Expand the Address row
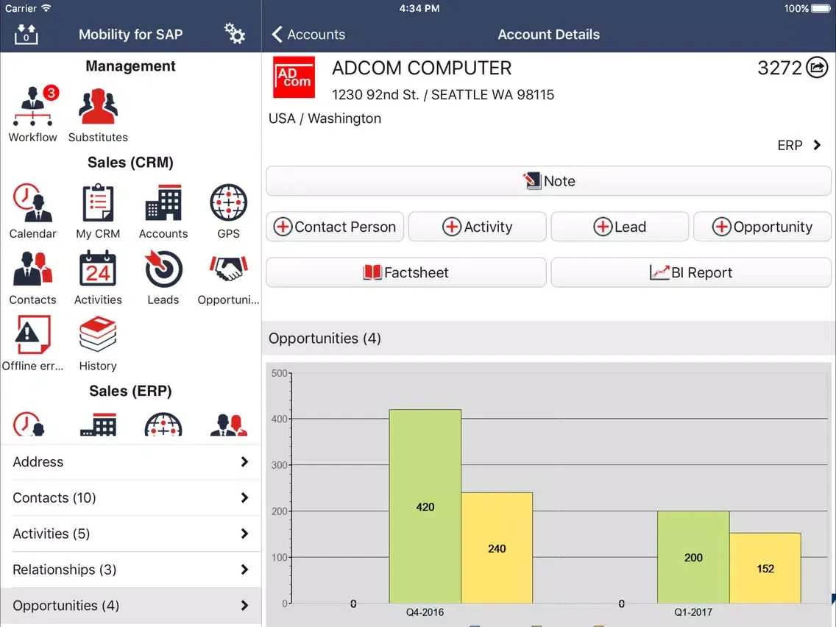 point(131,461)
